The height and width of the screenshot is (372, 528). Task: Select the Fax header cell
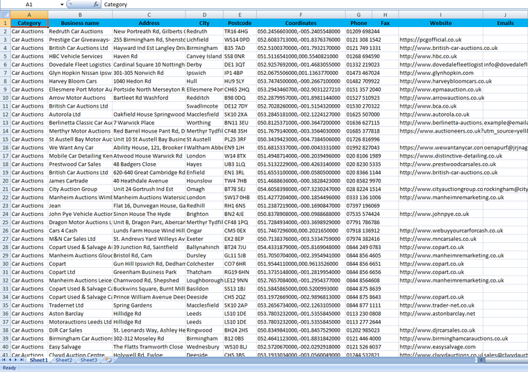point(385,23)
